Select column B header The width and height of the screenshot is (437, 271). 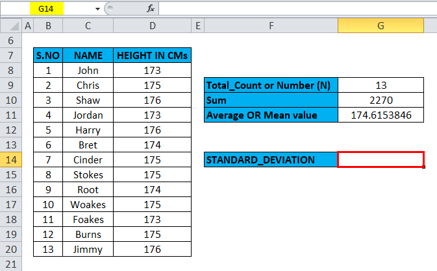point(48,26)
